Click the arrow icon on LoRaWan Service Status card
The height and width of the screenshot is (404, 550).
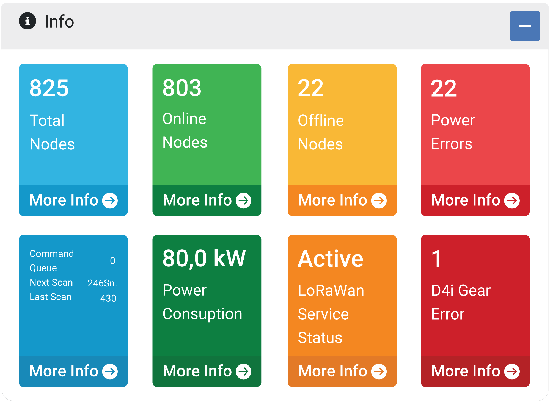click(379, 372)
